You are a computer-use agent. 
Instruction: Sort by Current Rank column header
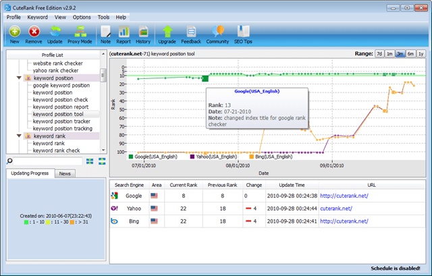[x=184, y=185]
